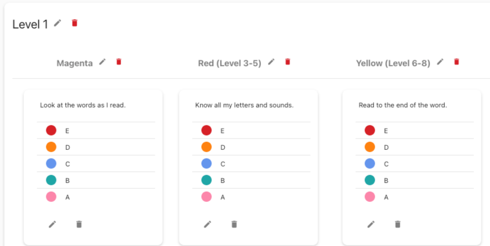Delete the Yellow (Level 6-8) column
This screenshot has height=246, width=490.
456,62
